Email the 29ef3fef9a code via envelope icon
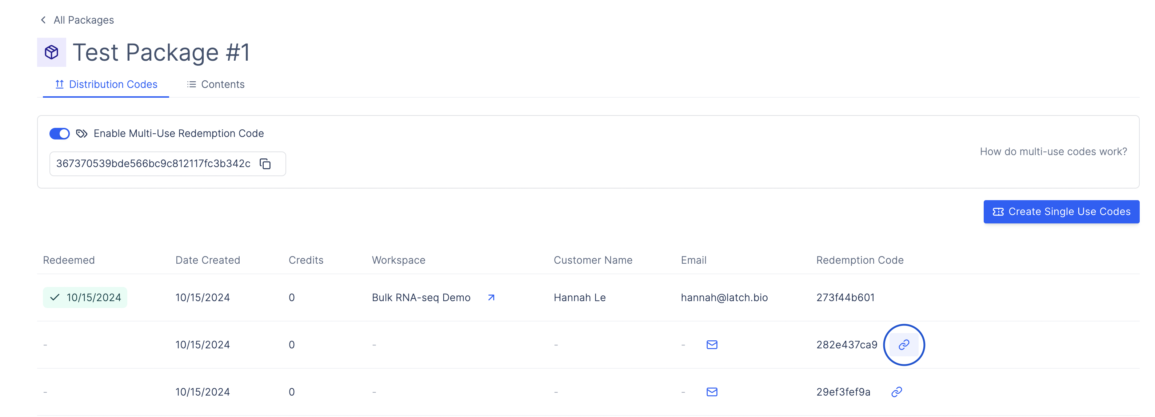This screenshot has width=1155, height=417. 712,392
